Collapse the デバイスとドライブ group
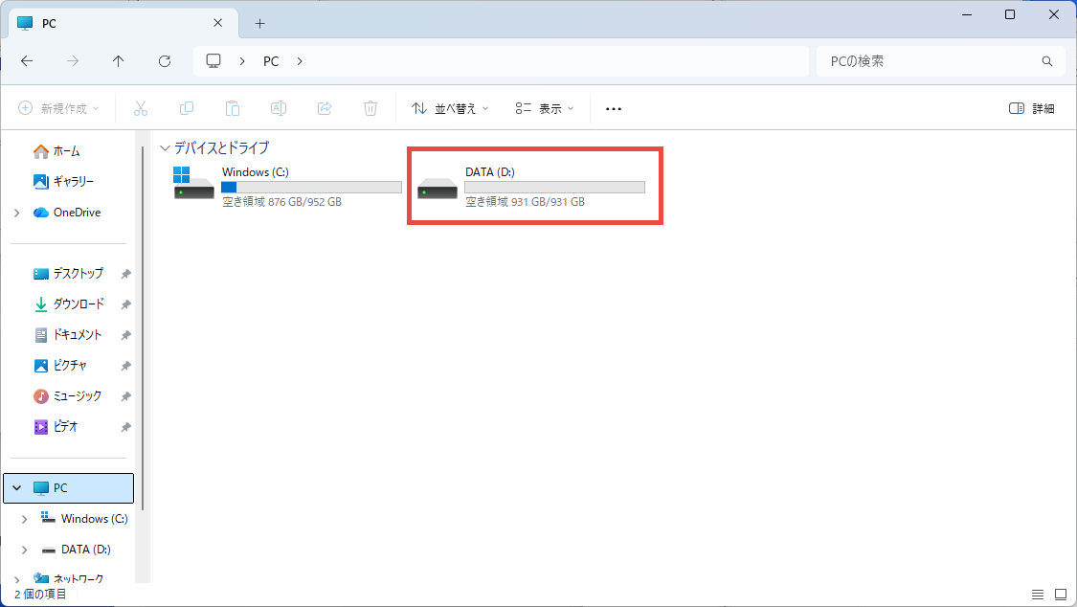 [165, 147]
